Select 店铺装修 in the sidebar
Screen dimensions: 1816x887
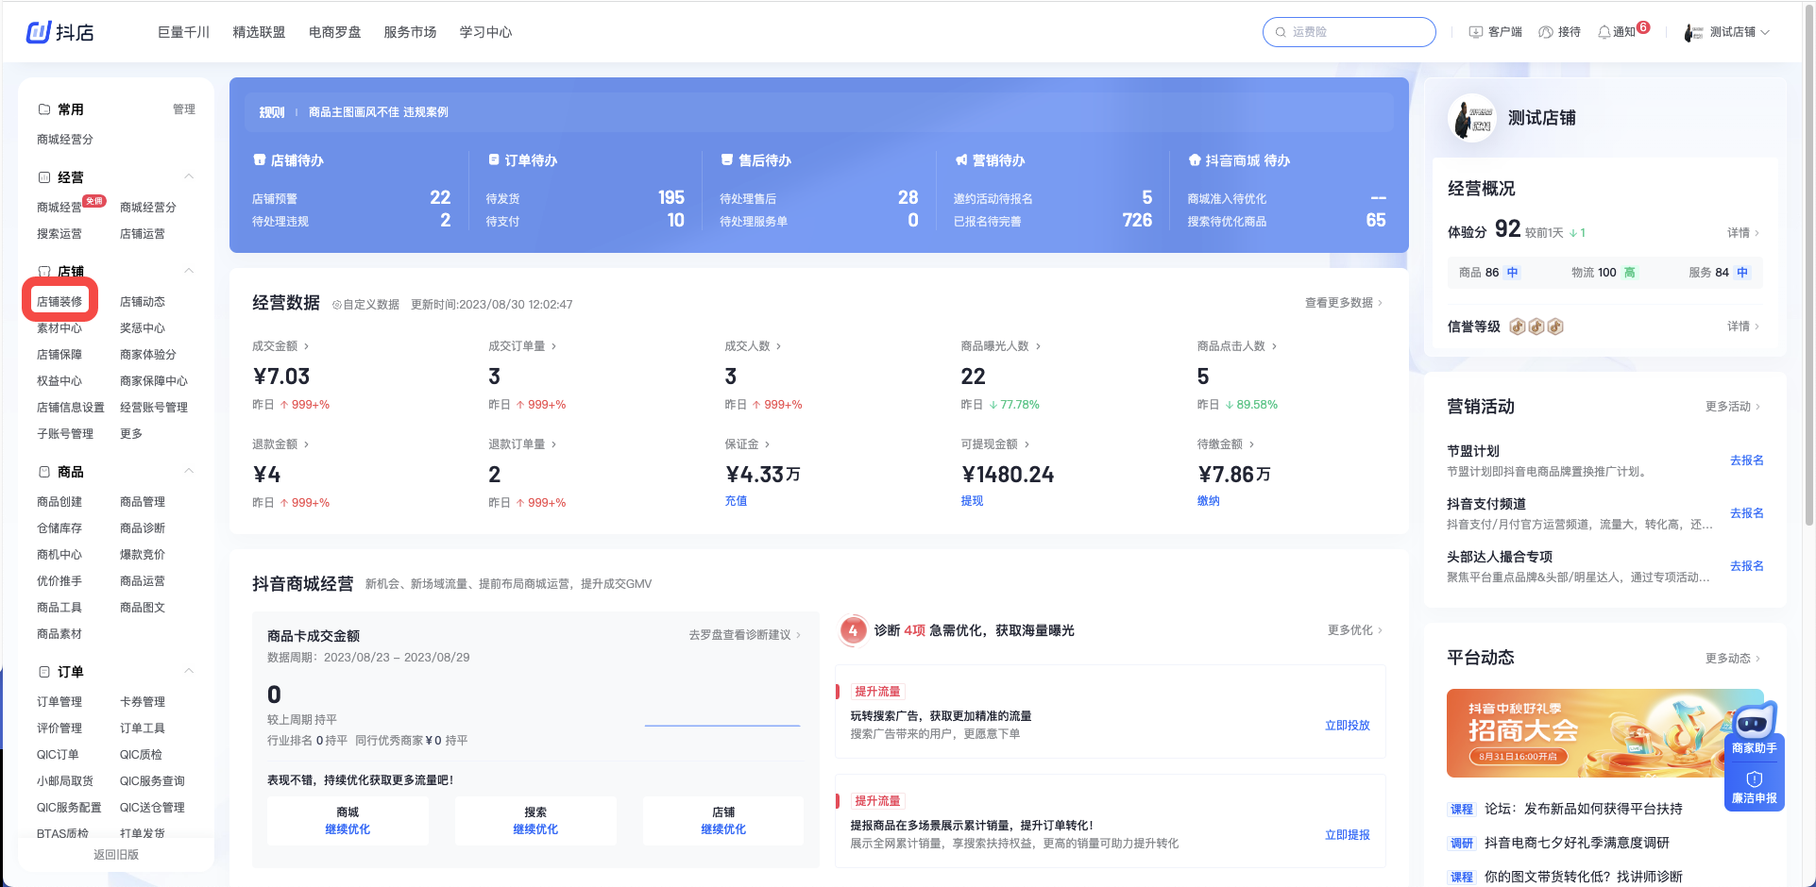click(x=59, y=302)
